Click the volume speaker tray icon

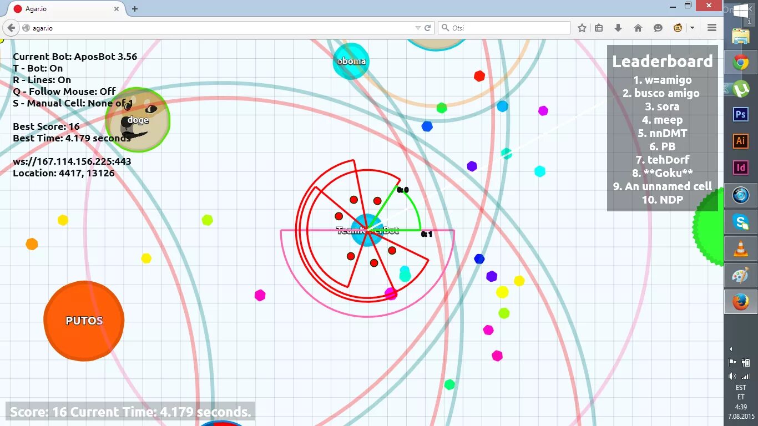[x=732, y=376]
